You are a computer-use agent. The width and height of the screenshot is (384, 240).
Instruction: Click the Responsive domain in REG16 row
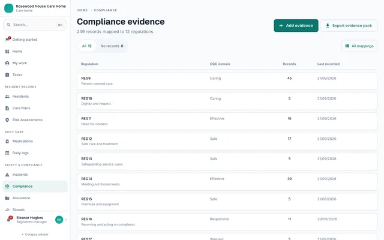[x=219, y=219]
